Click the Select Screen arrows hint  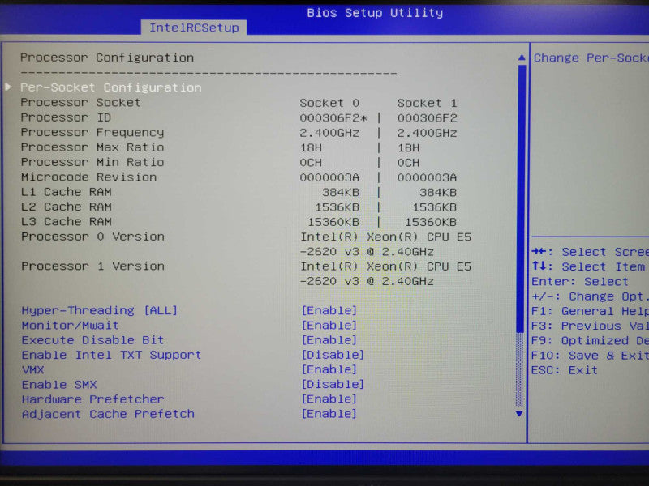pyautogui.click(x=591, y=252)
